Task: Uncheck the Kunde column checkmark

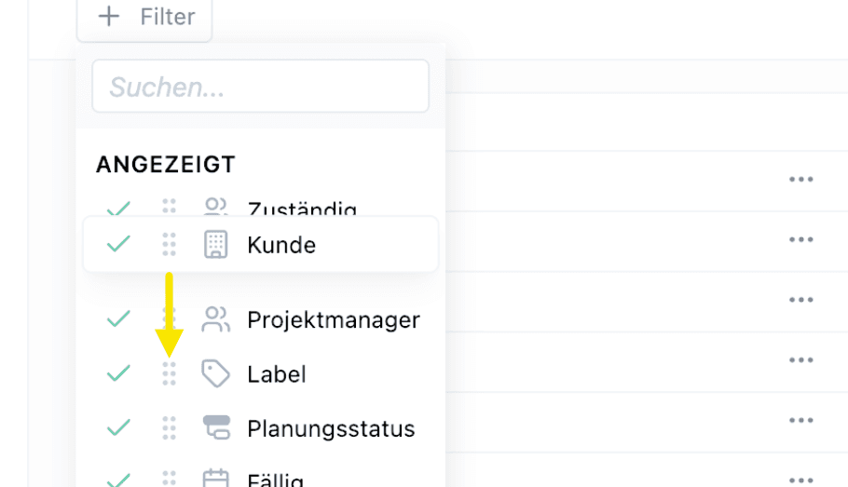Action: (118, 244)
